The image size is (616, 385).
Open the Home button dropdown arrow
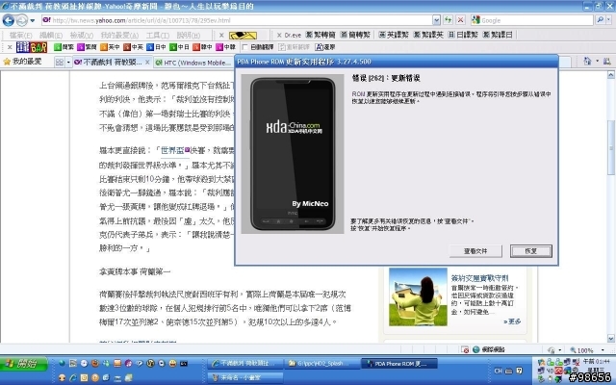597,62
